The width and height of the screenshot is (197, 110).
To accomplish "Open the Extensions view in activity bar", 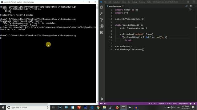I will point(102,33).
